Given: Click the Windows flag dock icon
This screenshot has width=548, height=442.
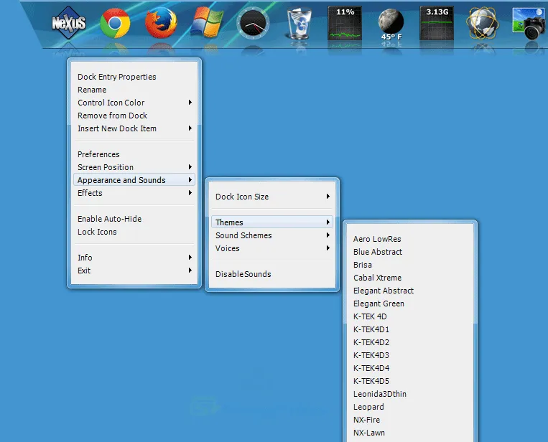Looking at the screenshot, I should [207, 23].
